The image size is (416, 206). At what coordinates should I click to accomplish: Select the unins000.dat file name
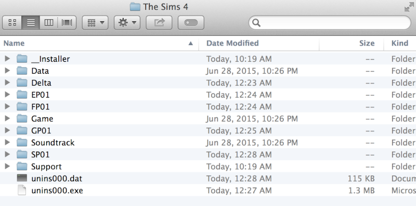pyautogui.click(x=57, y=178)
